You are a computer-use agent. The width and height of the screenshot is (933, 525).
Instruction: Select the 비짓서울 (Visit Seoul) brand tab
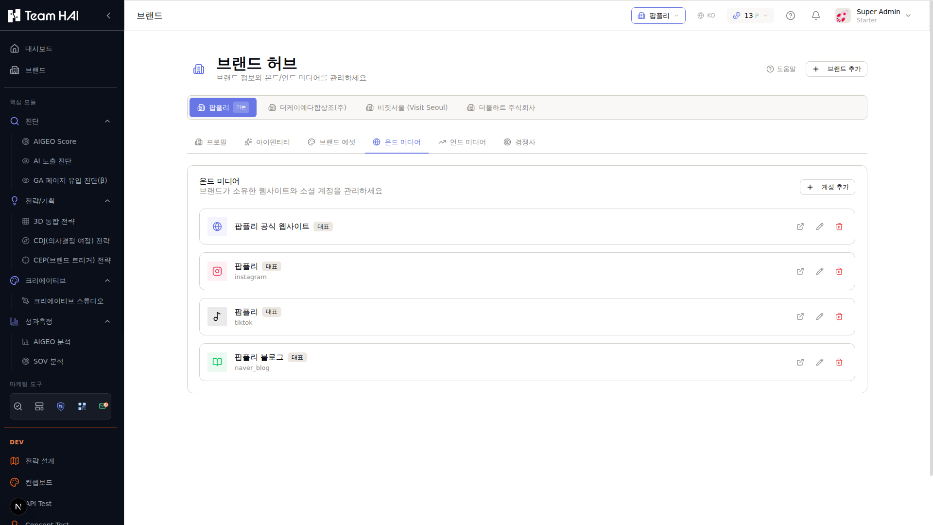pos(407,107)
